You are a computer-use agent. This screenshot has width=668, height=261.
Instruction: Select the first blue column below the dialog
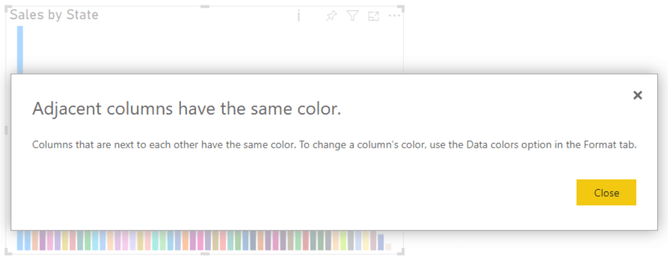(20, 240)
